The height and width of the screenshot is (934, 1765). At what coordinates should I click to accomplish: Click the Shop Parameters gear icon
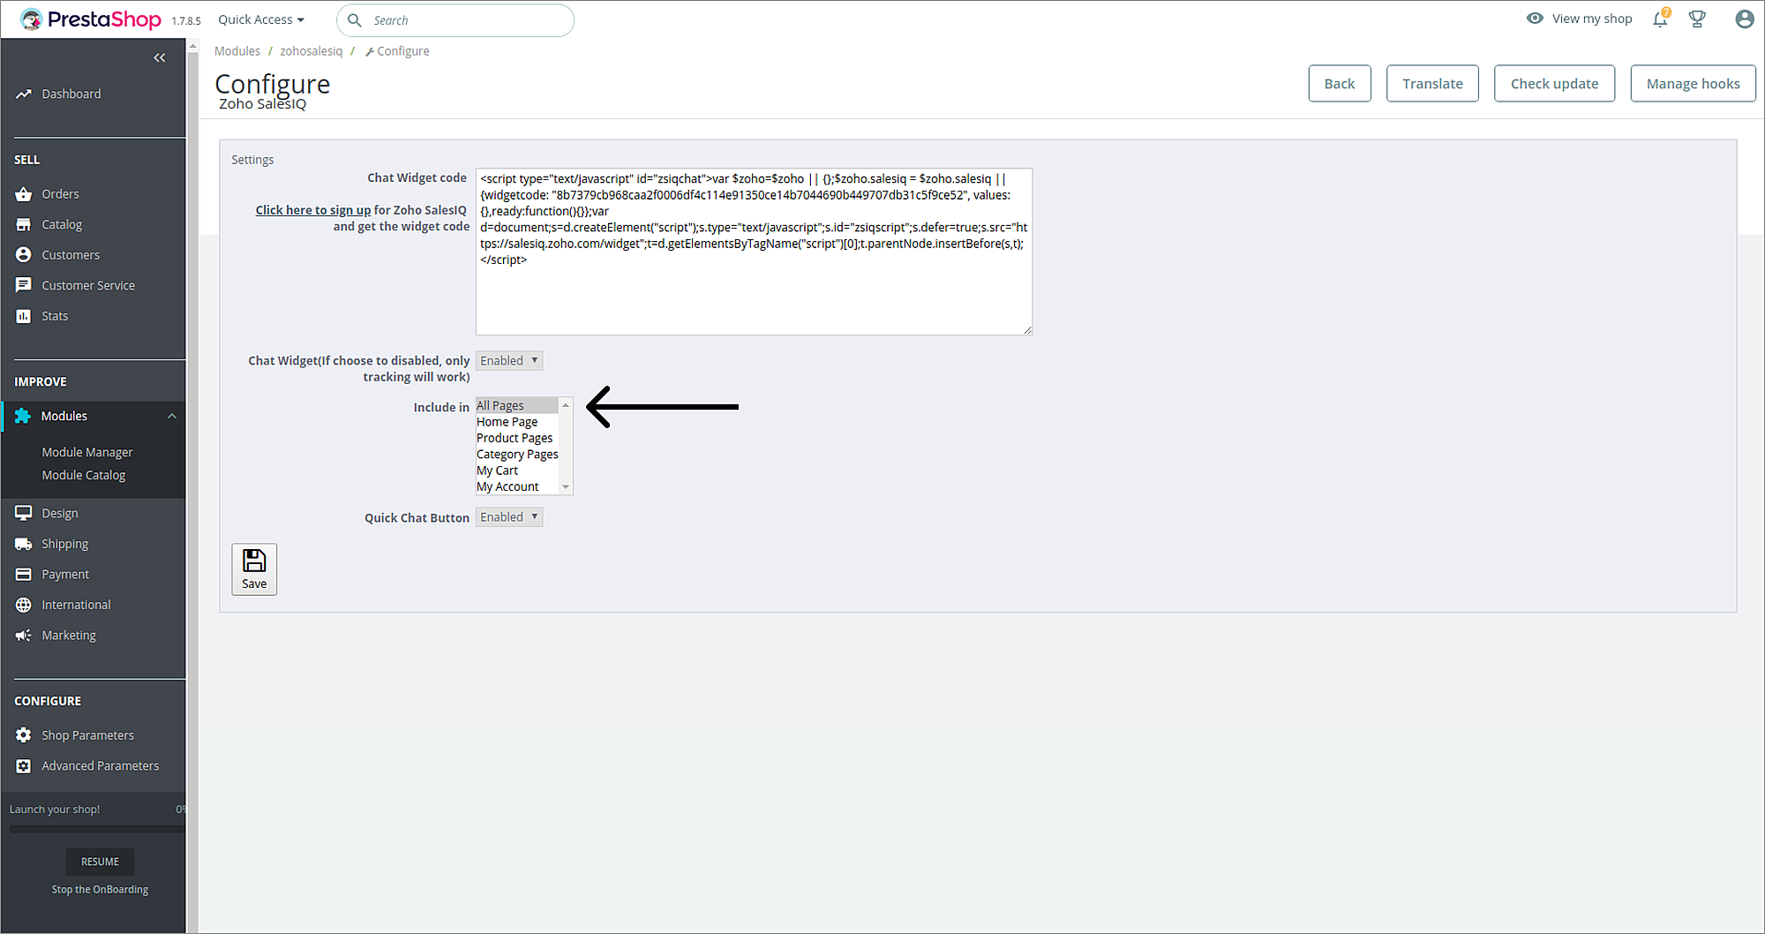tap(24, 735)
